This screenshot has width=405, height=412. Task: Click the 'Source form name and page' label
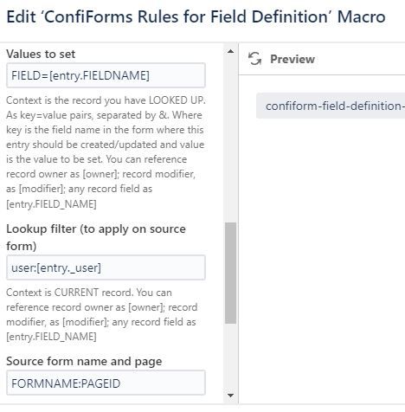[84, 361]
